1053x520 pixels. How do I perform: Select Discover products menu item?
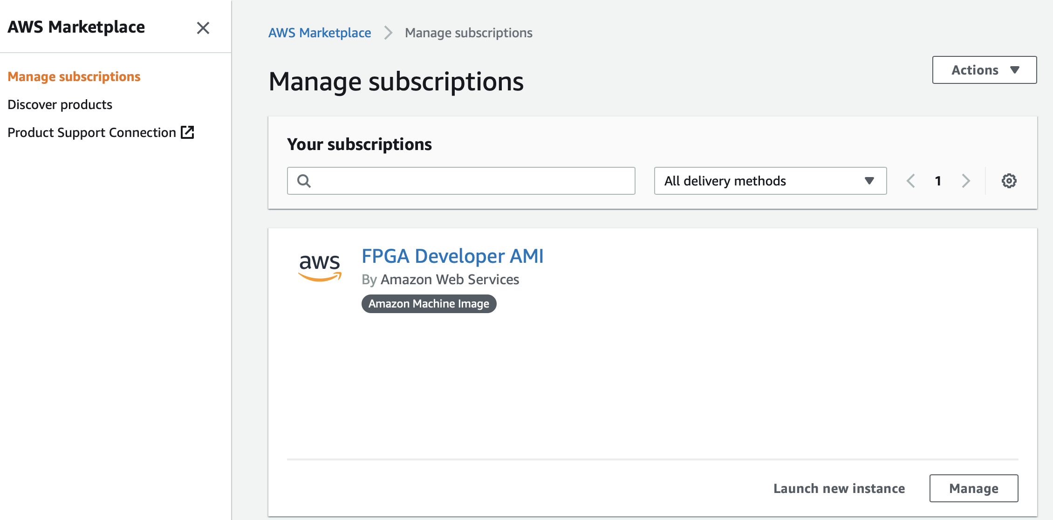click(61, 104)
